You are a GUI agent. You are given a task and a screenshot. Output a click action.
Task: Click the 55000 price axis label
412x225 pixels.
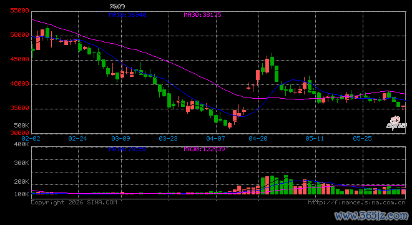pyautogui.click(x=19, y=11)
